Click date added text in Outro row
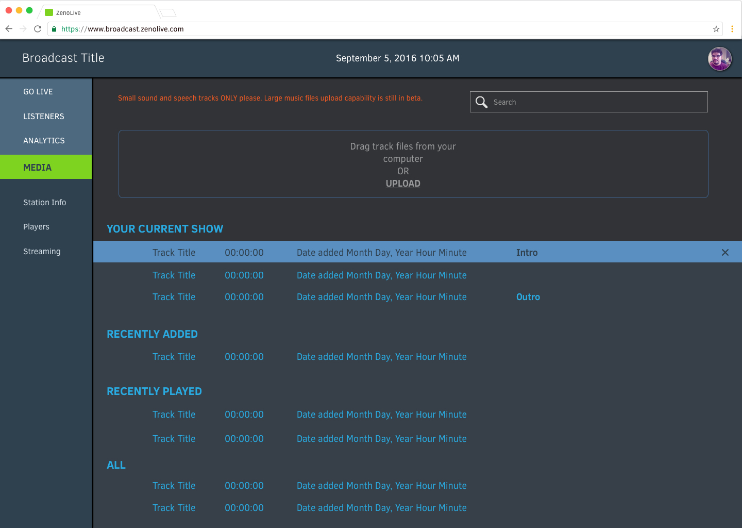The width and height of the screenshot is (742, 528). click(382, 296)
